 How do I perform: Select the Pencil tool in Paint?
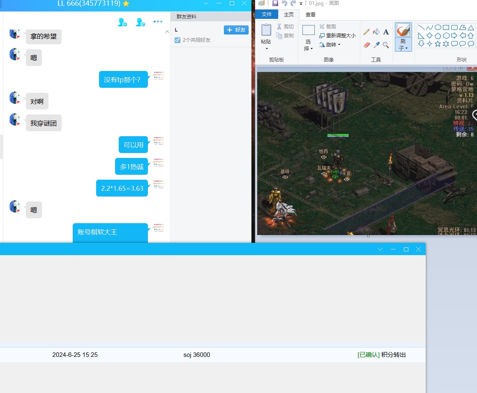click(366, 32)
